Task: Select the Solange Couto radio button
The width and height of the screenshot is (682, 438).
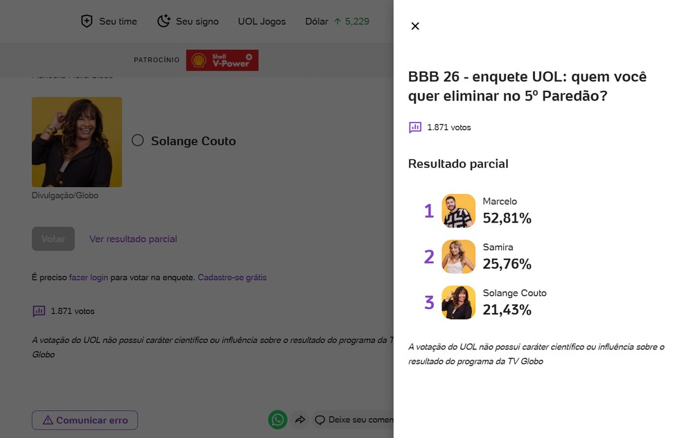Action: pyautogui.click(x=138, y=141)
